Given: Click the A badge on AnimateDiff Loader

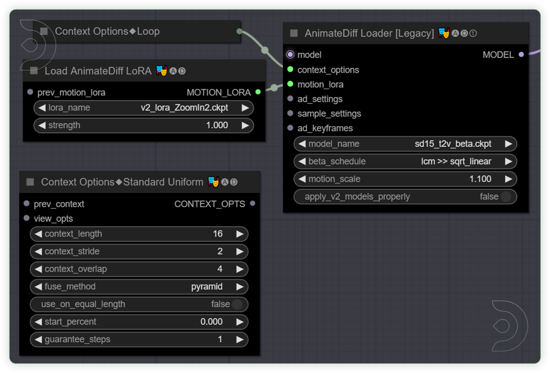Looking at the screenshot, I should pos(455,33).
